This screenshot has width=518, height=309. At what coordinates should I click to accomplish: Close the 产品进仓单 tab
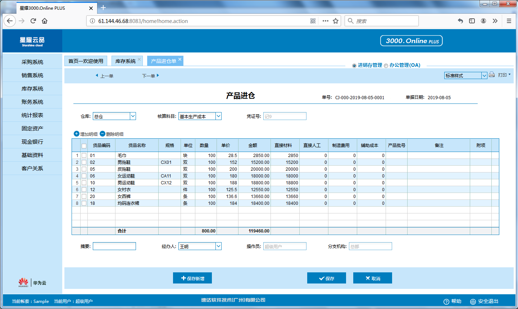[180, 59]
